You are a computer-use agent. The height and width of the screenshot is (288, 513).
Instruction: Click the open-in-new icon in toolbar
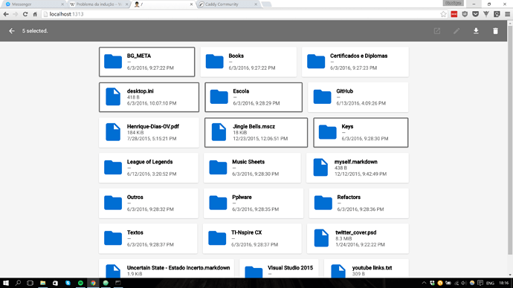click(436, 31)
